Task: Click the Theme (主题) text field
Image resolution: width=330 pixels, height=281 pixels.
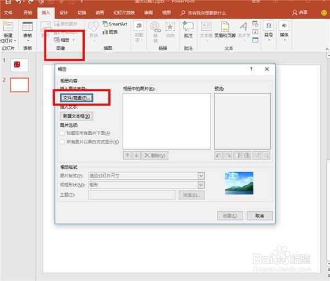Action: (x=132, y=195)
